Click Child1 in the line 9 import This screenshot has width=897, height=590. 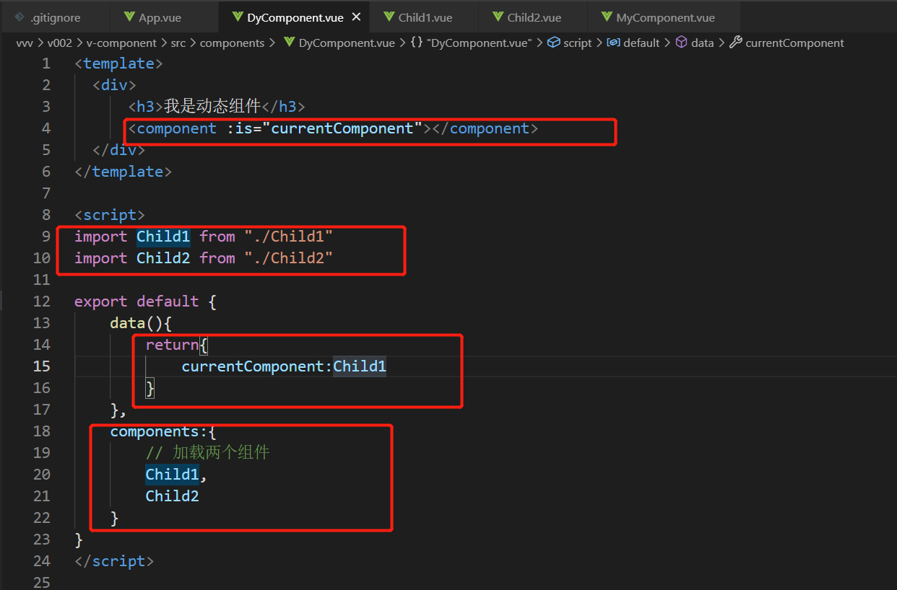163,237
